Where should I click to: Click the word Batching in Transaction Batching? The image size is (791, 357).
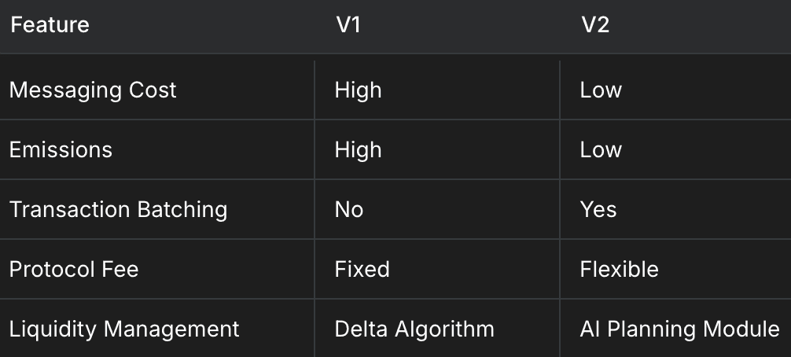tap(182, 210)
